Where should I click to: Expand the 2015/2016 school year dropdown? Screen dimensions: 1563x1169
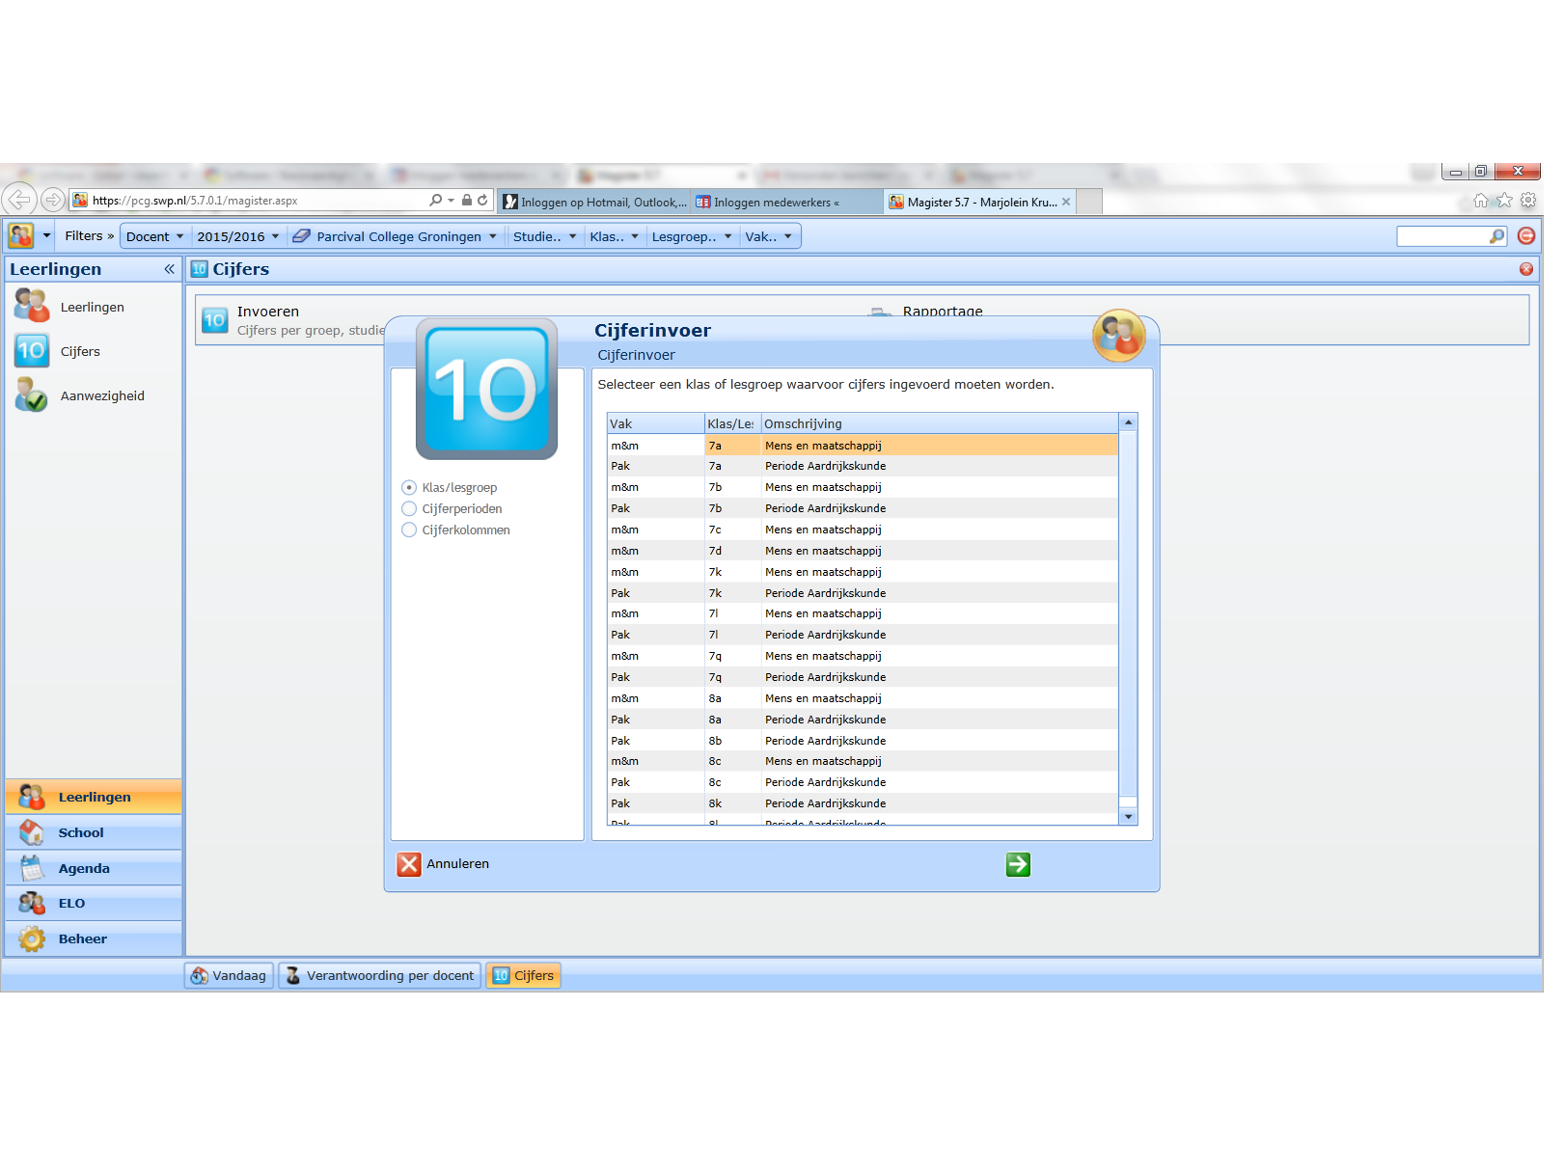(x=237, y=236)
